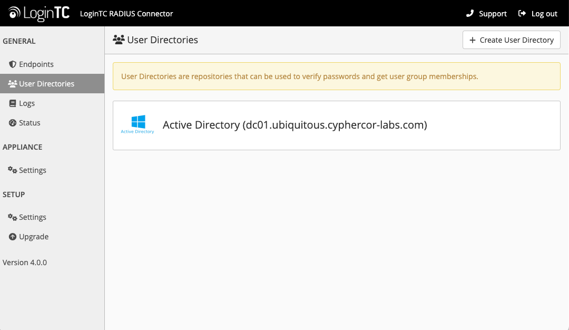This screenshot has width=569, height=330.
Task: Click the Setup Settings gears icon
Action: pyautogui.click(x=12, y=217)
